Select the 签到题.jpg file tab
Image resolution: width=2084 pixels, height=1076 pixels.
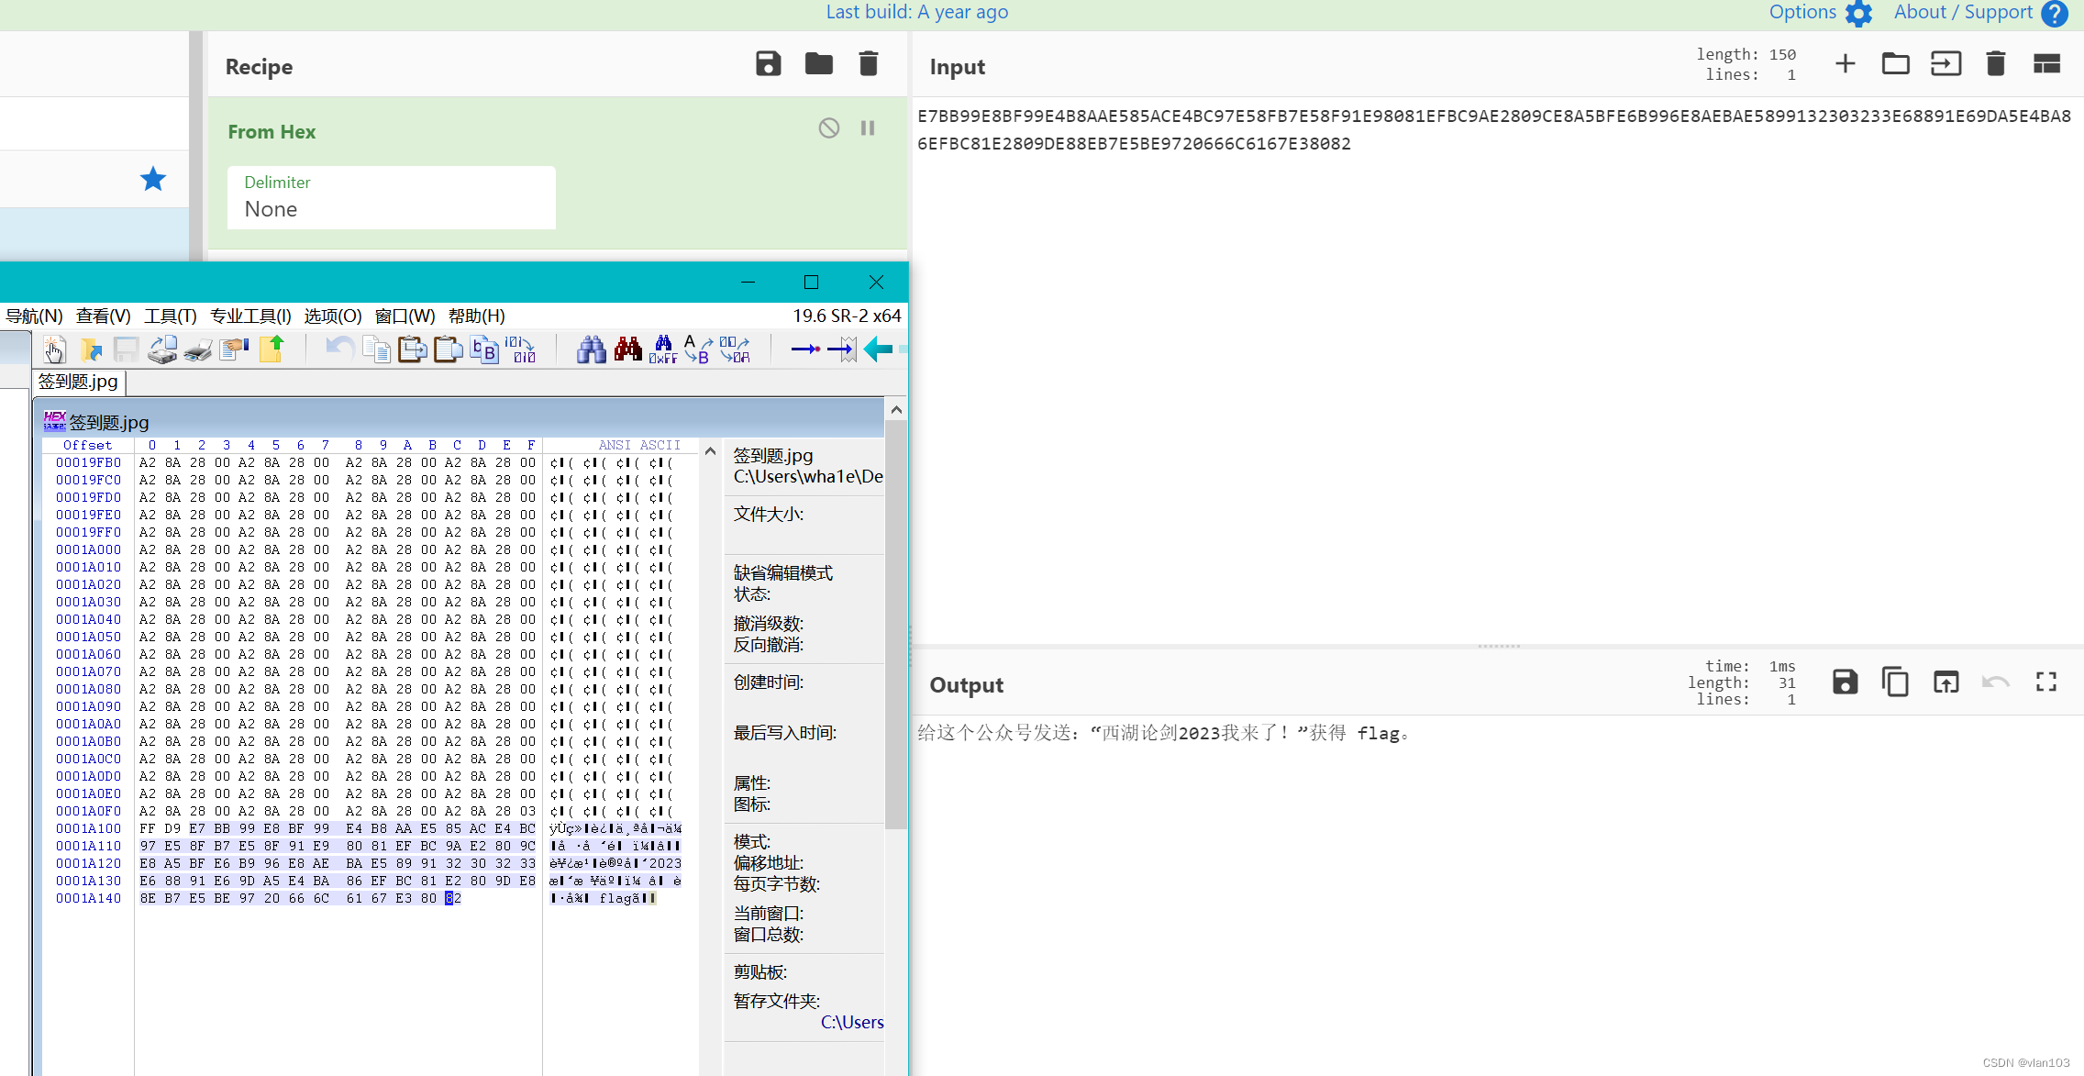coord(79,382)
